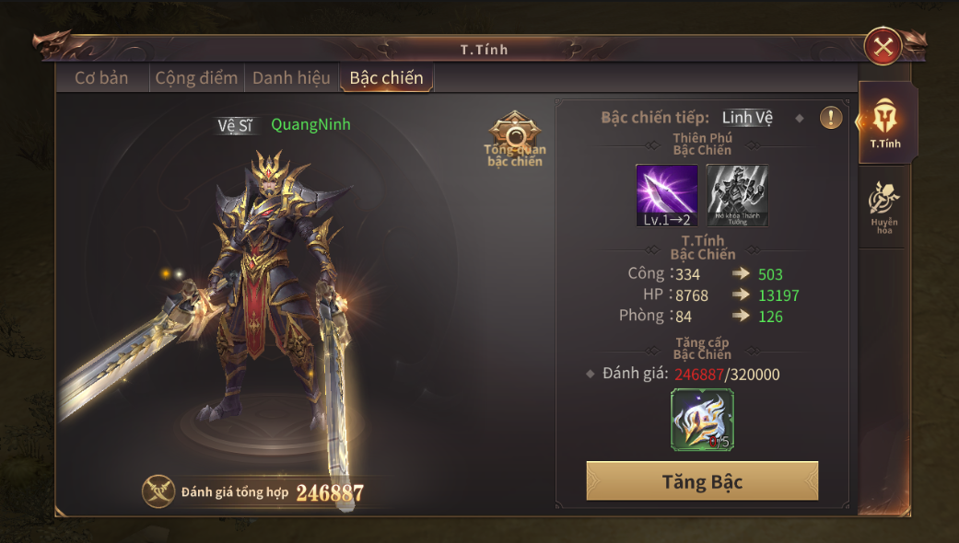Click the Tăng Bậc button
The image size is (959, 543).
[702, 481]
